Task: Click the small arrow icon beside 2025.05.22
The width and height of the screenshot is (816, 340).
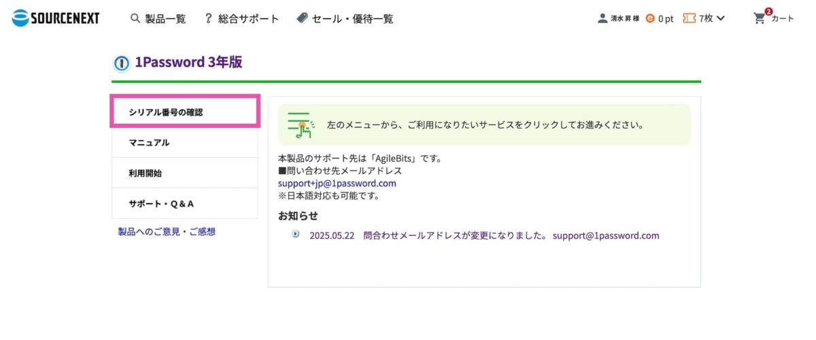Action: click(x=295, y=234)
